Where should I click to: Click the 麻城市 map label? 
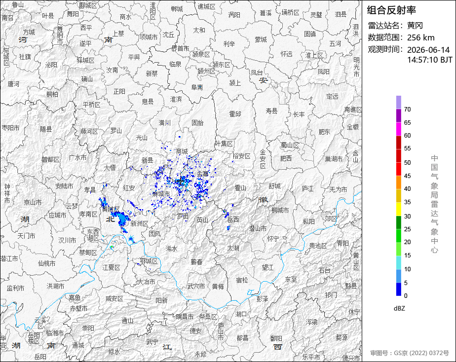click(x=161, y=194)
